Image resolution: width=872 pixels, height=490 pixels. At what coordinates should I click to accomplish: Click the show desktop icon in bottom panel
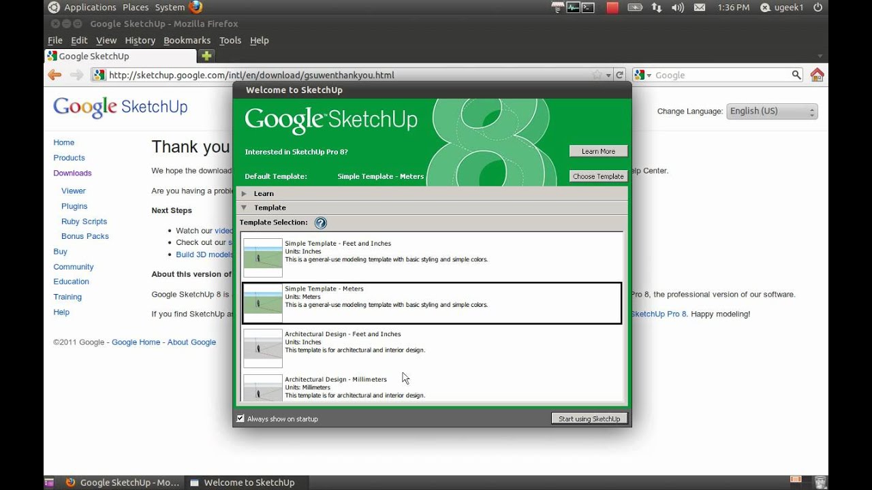[x=49, y=483]
